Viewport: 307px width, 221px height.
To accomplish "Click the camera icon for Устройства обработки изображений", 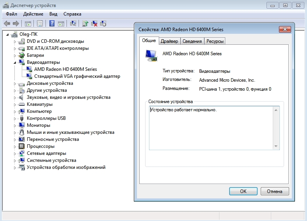I will (x=21, y=167).
